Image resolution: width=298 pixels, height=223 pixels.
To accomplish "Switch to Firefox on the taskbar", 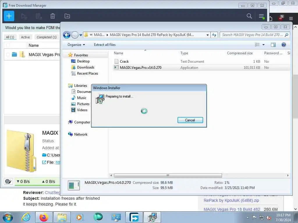I will click(x=44, y=217).
